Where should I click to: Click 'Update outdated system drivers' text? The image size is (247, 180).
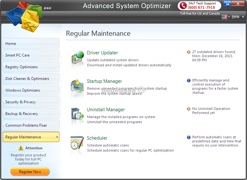coord(113,60)
